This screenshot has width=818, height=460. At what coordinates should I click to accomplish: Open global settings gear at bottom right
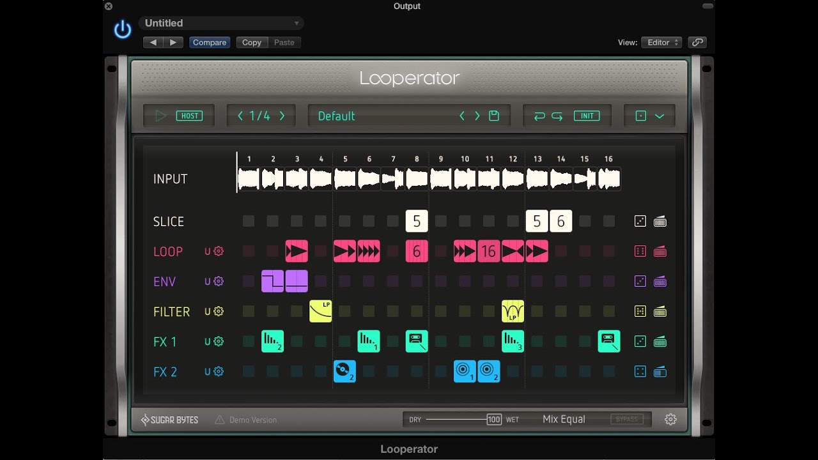[670, 419]
